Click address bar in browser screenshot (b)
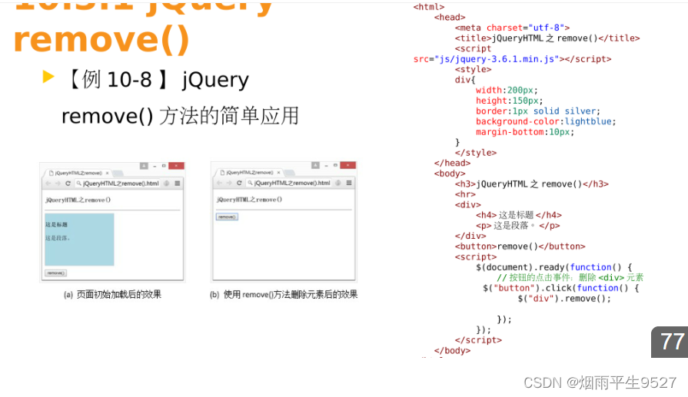The height and width of the screenshot is (397, 688). pyautogui.click(x=289, y=183)
